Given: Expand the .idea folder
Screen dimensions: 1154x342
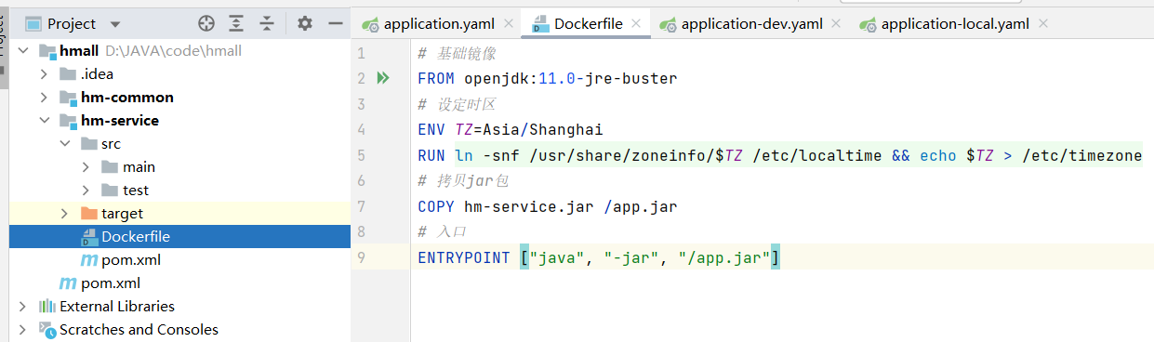Looking at the screenshot, I should pyautogui.click(x=43, y=74).
